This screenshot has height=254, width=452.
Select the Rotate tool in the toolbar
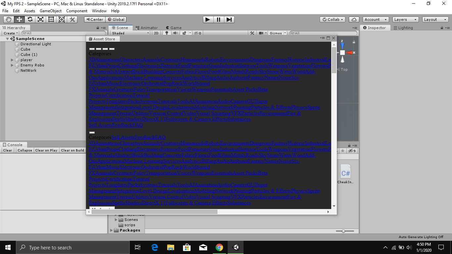point(30,20)
